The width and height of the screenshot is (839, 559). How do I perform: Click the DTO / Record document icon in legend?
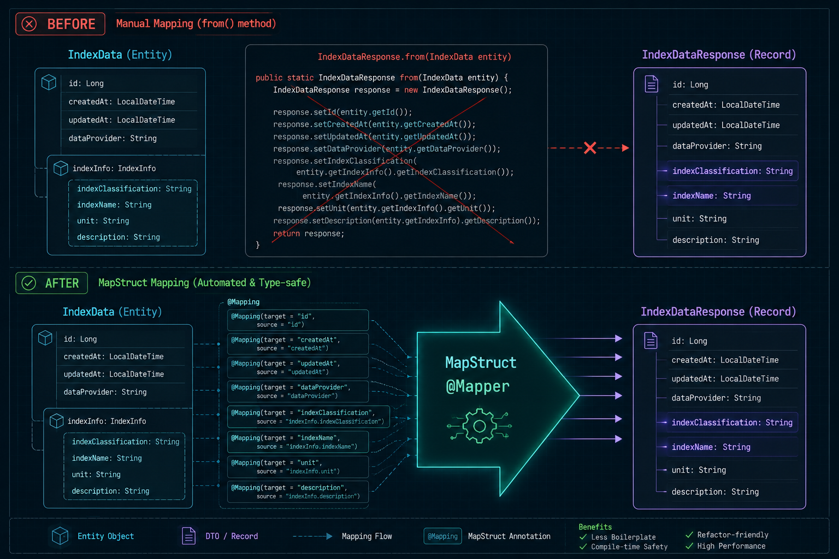(x=188, y=536)
